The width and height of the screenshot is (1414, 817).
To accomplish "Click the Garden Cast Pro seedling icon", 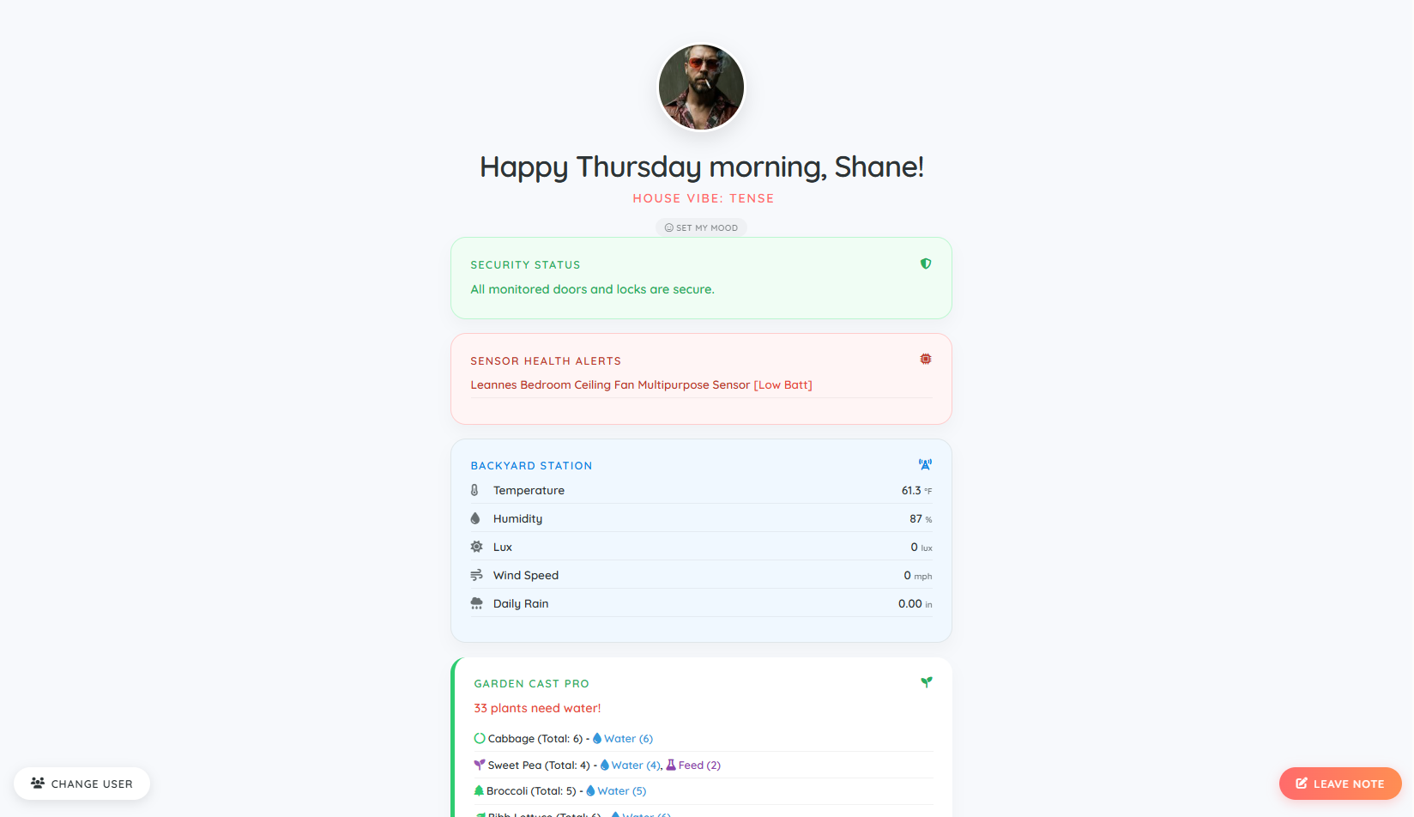I will [927, 682].
